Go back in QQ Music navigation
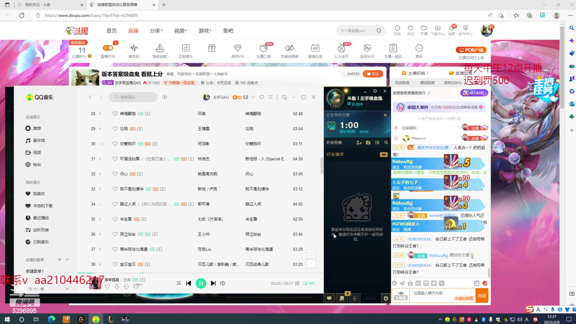Viewport: 576px width, 324px height. pos(90,97)
